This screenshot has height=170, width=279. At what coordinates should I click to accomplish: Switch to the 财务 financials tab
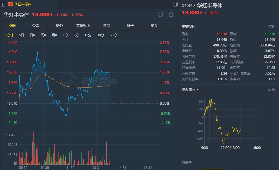(59, 26)
